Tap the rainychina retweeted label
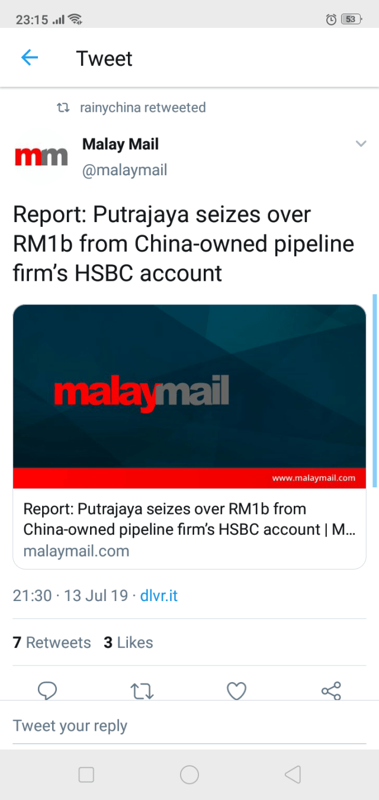This screenshot has height=800, width=379. pyautogui.click(x=142, y=108)
